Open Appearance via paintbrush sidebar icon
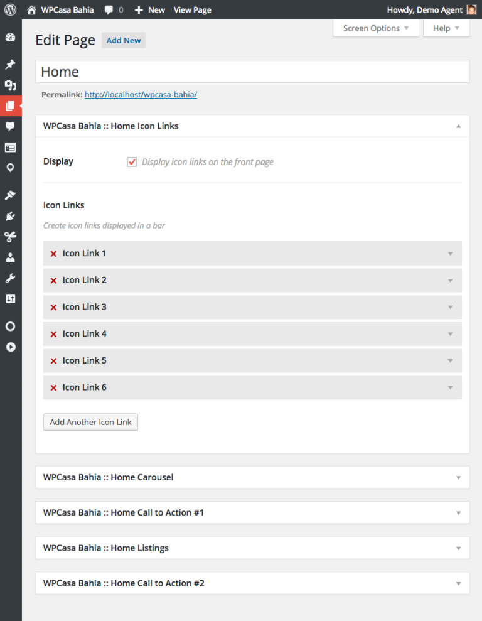 pos(11,195)
